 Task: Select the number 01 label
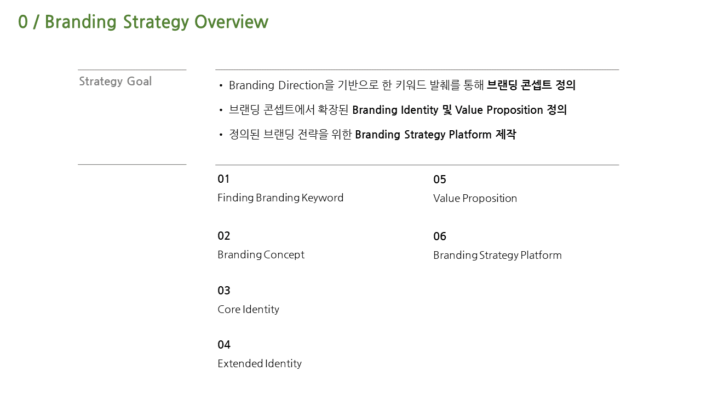coord(223,179)
